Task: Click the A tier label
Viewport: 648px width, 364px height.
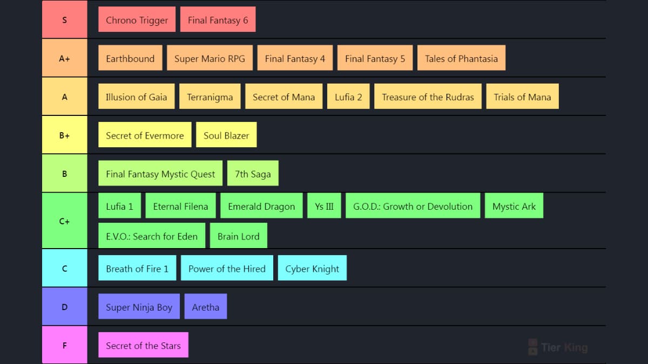Action: coord(65,97)
